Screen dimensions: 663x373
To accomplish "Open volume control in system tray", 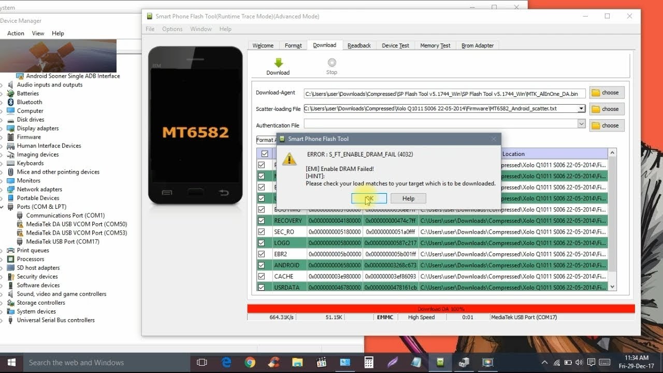I will click(x=579, y=363).
